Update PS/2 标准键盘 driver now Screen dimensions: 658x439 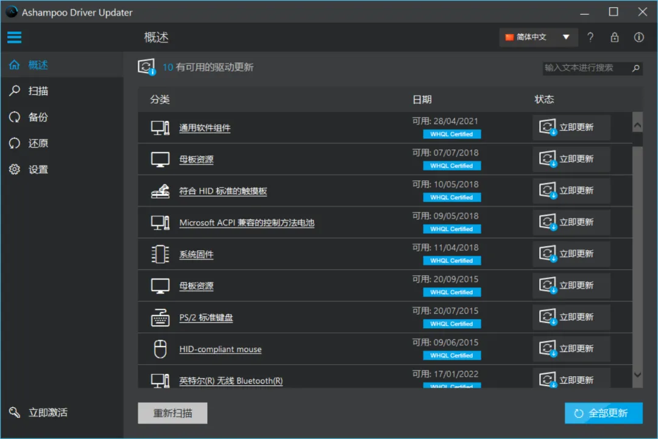(x=571, y=317)
